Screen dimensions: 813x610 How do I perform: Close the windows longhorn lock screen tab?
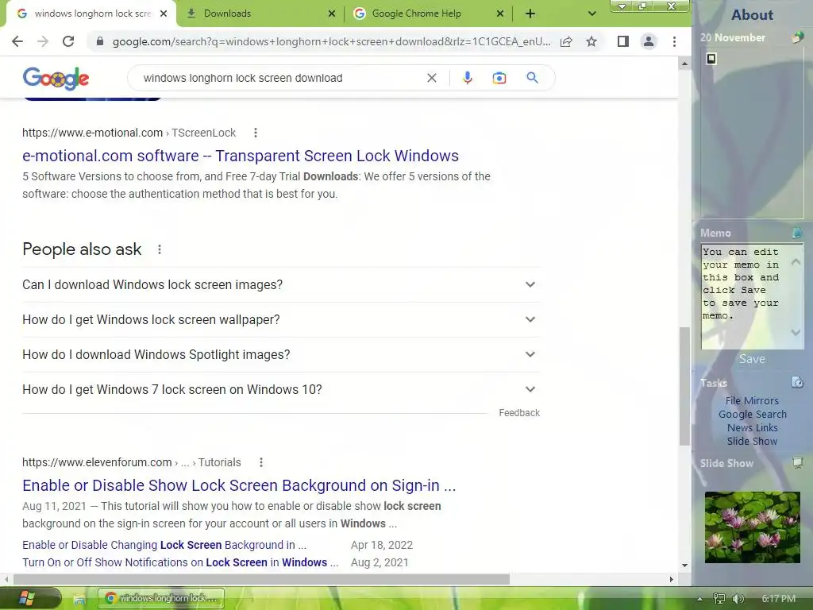point(164,14)
